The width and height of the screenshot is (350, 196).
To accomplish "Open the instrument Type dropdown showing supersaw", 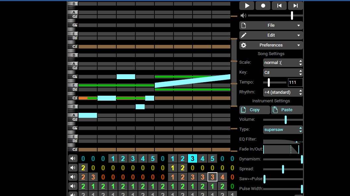I will (x=283, y=130).
